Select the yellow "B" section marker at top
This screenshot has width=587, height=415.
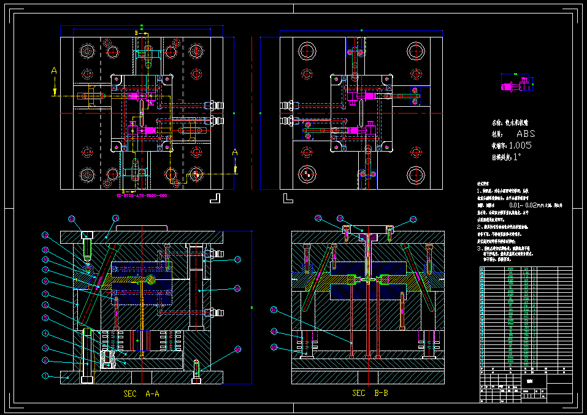tap(136, 33)
